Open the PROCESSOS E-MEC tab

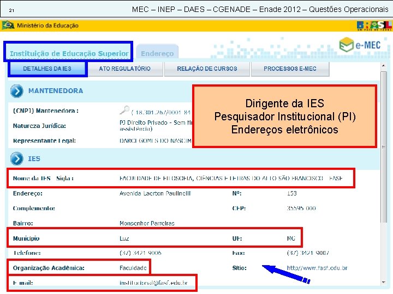(x=290, y=69)
